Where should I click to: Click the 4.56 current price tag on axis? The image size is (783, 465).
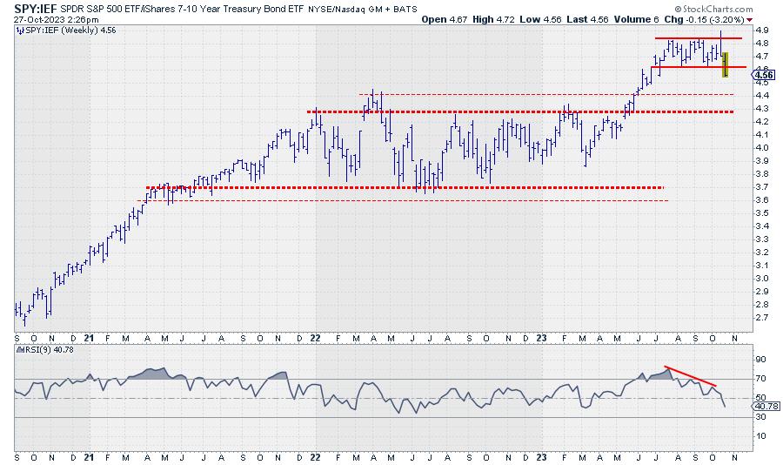coord(763,74)
